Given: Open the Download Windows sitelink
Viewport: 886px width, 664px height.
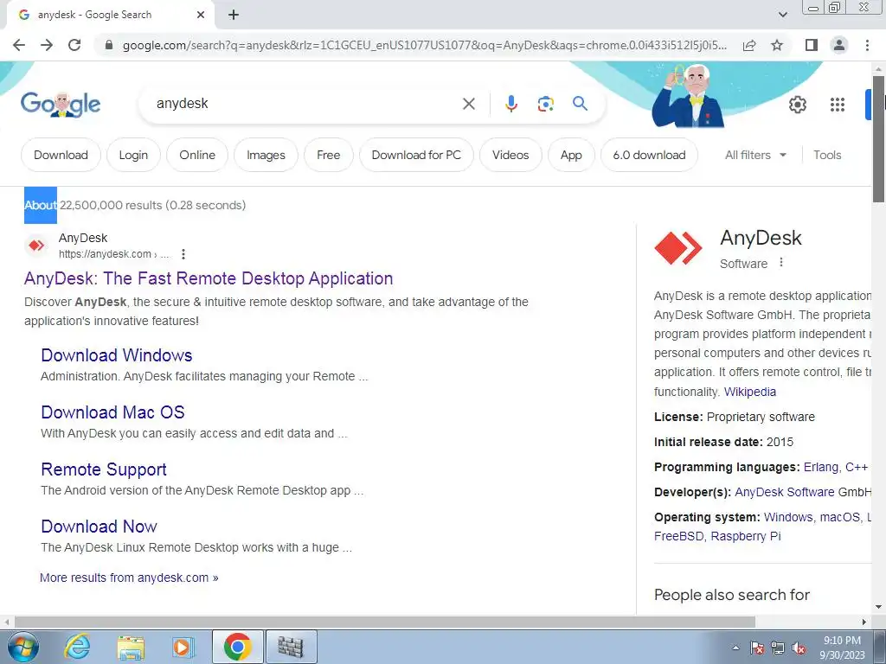Looking at the screenshot, I should pyautogui.click(x=117, y=355).
